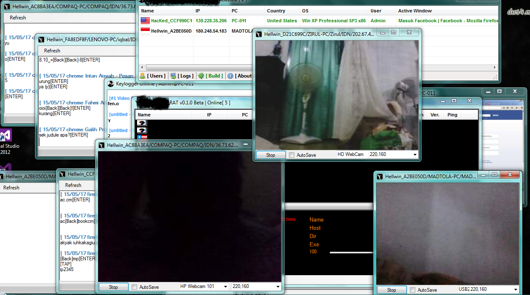530x295 pixels.
Task: Switch to the Build tab
Action: click(x=211, y=76)
